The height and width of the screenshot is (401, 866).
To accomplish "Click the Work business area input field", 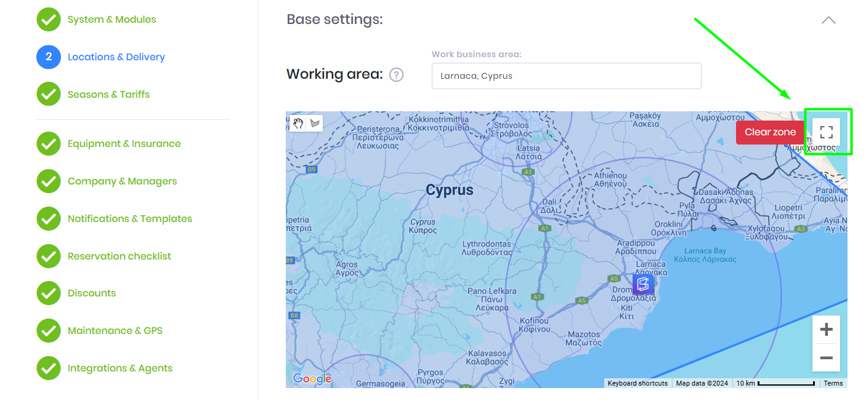I will [x=566, y=76].
